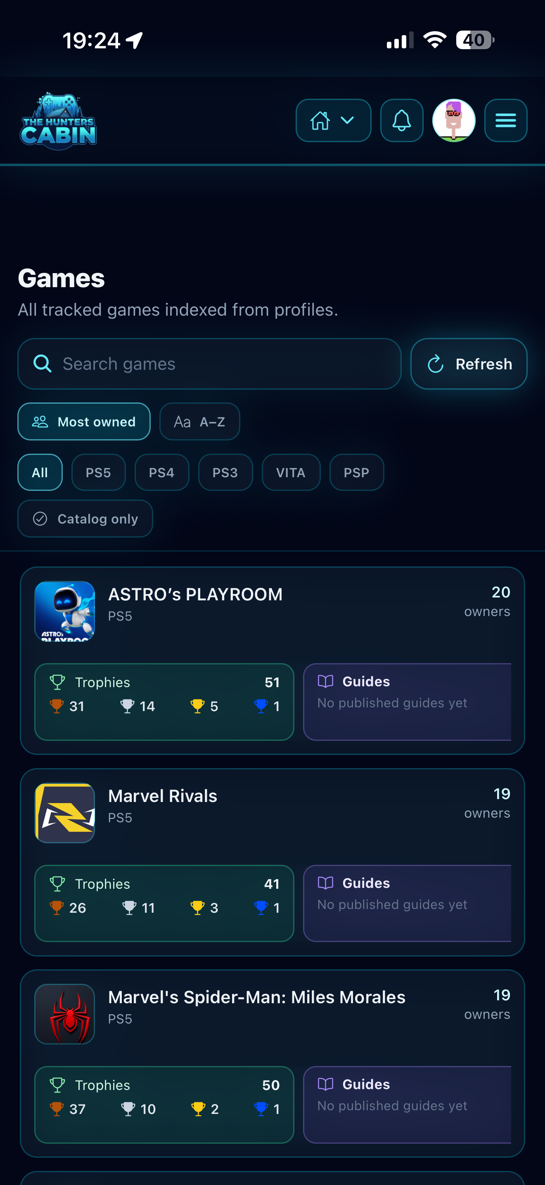
Task: Open Marvel Rivals game icon
Action: click(65, 813)
